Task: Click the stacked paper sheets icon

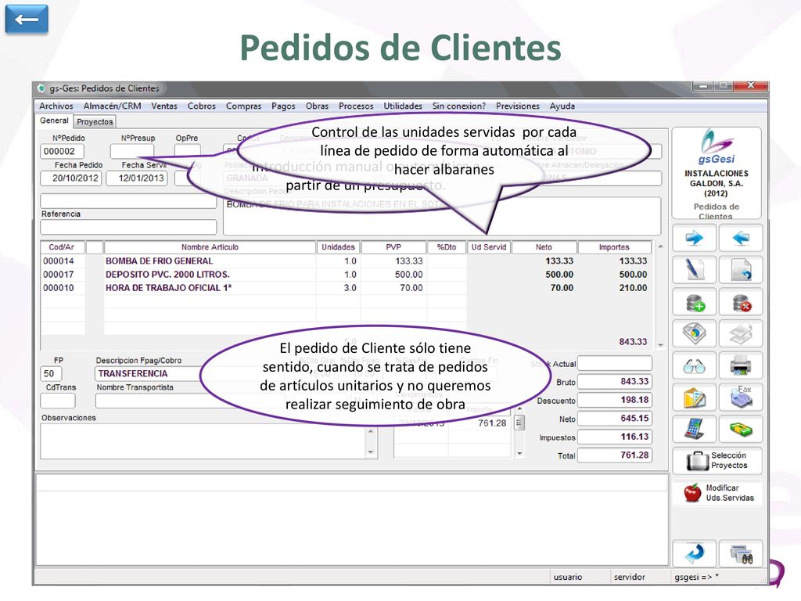Action: (741, 333)
